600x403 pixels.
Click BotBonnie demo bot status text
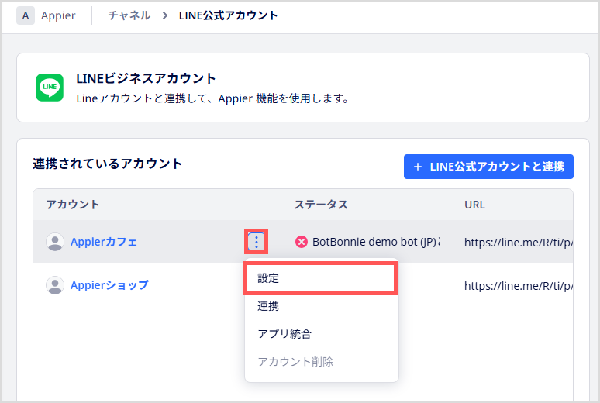coord(376,242)
